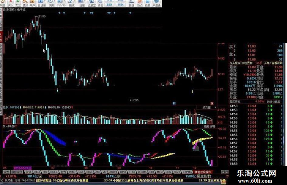Click the highlighted date 2015-05-27 on axis
The width and height of the screenshot is (287, 185).
[22, 168]
